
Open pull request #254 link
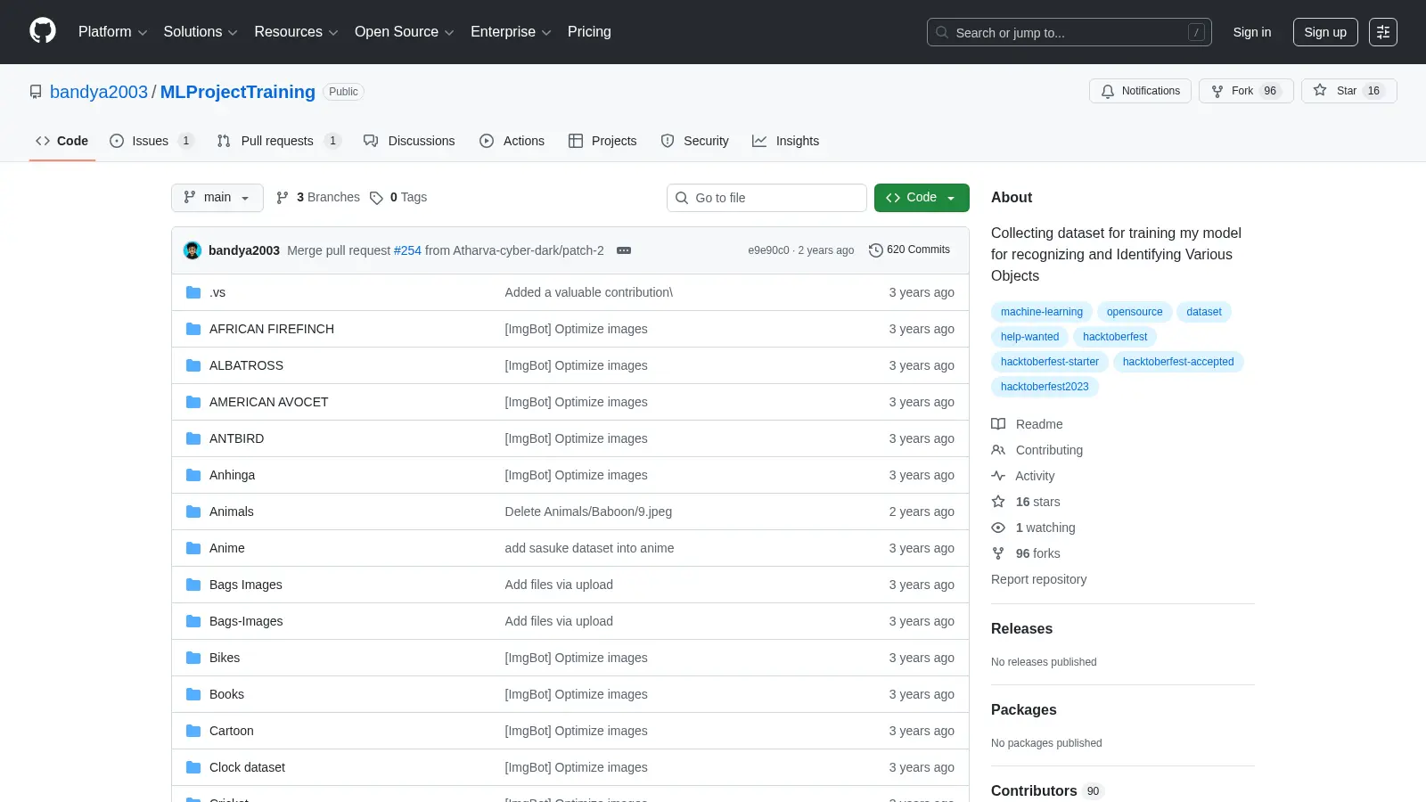point(407,250)
